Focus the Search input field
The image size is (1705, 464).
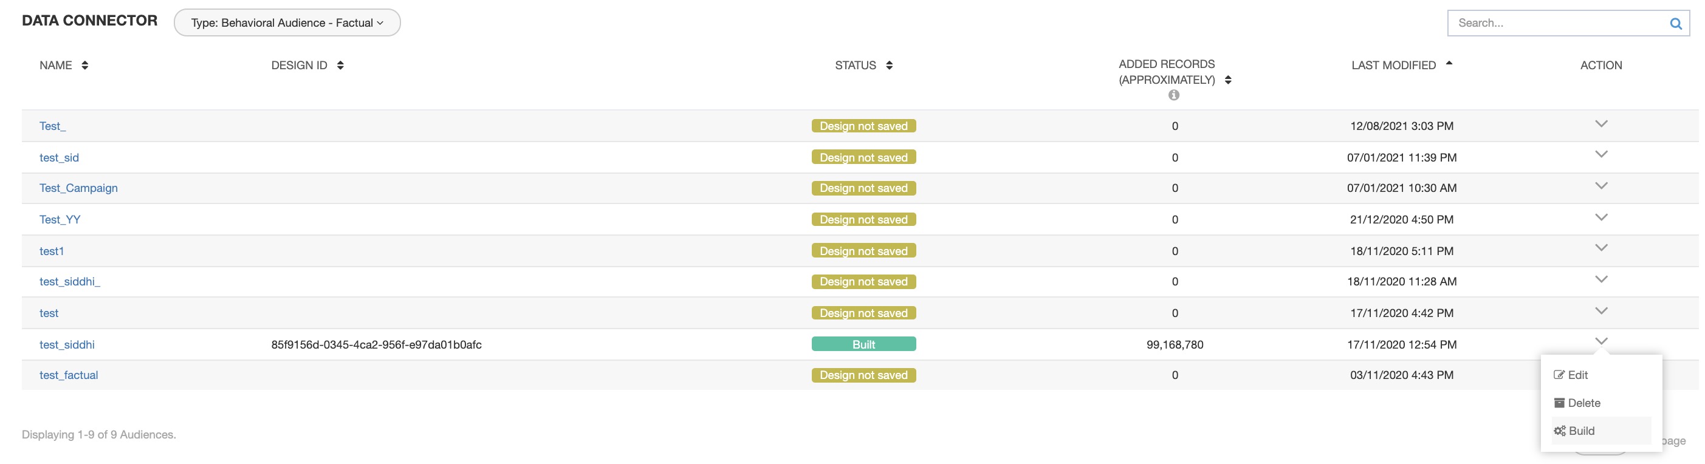pyautogui.click(x=1556, y=23)
